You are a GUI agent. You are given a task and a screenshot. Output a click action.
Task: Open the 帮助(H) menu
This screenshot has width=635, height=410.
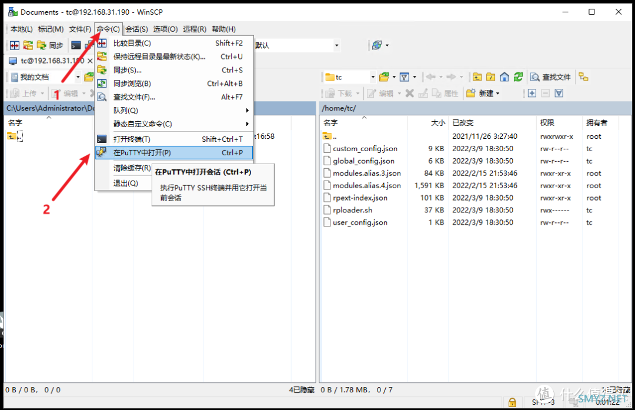[223, 29]
